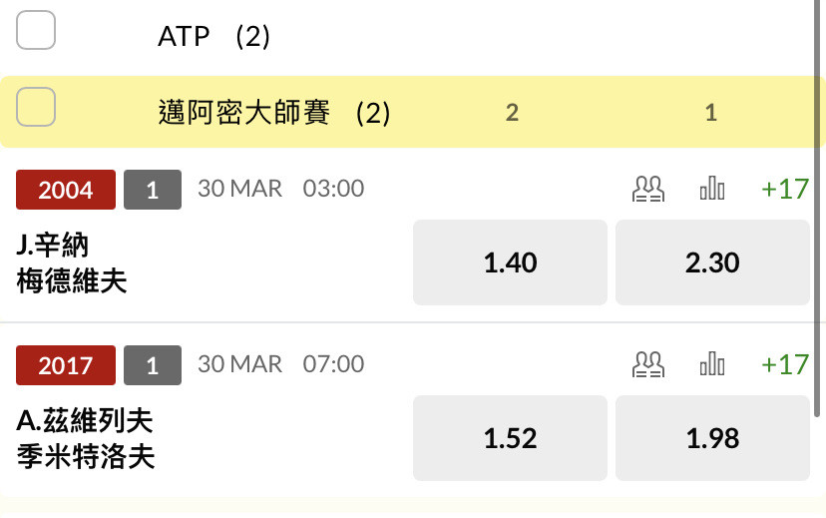Image resolution: width=826 pixels, height=518 pixels.
Task: Click gray badge next to 2017
Action: 153,365
